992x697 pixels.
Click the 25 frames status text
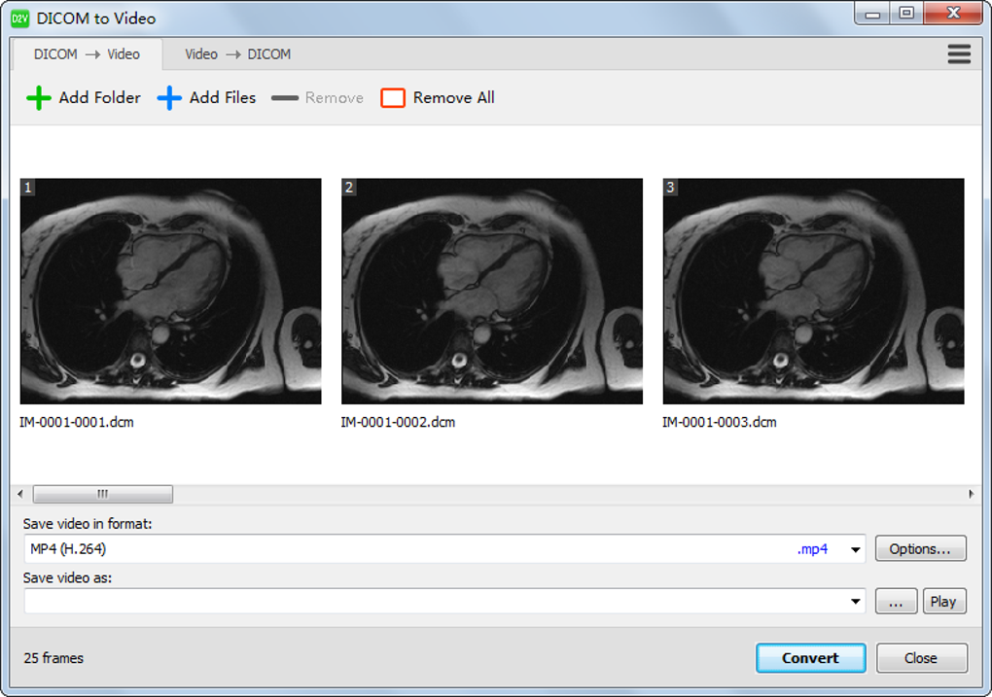[53, 658]
